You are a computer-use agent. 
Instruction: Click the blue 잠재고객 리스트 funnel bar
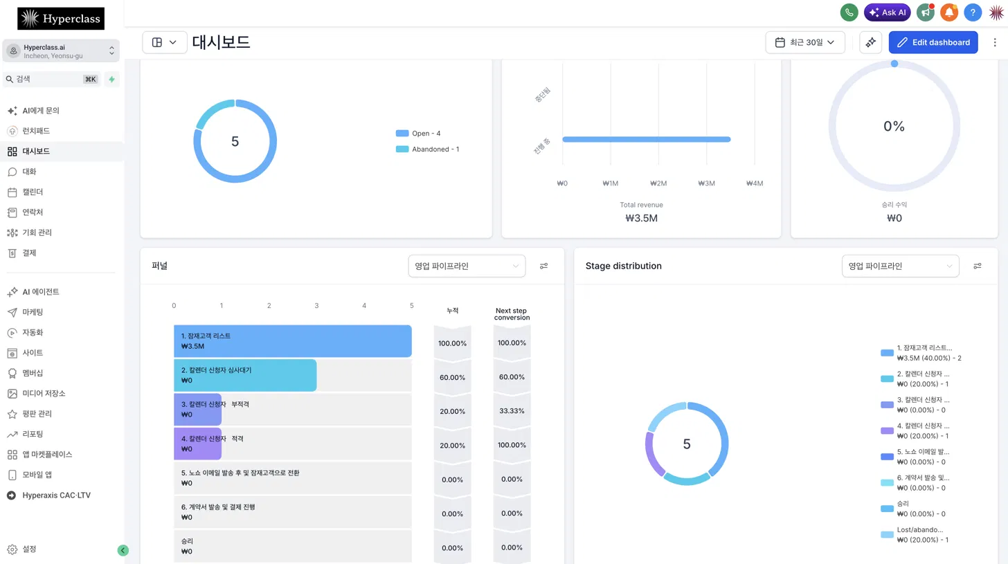pos(293,341)
